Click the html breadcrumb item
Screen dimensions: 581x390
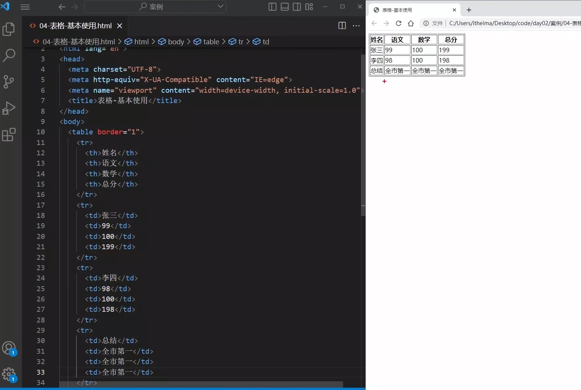coord(141,42)
